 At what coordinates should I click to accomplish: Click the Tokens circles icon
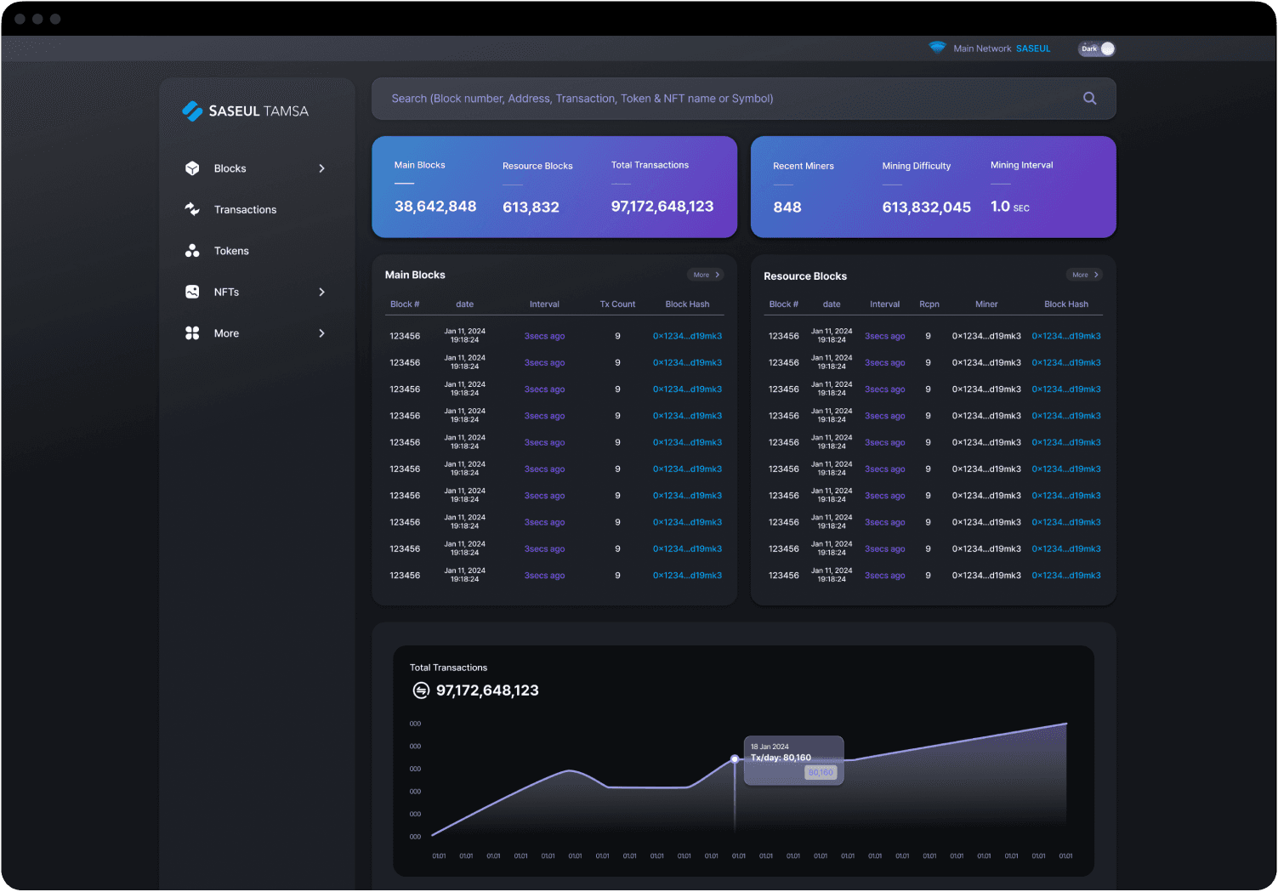coord(192,251)
